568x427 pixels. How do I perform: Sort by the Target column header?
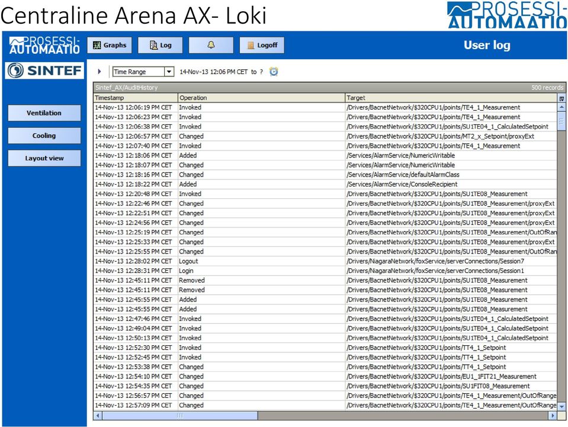click(451, 98)
